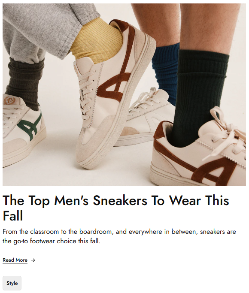Click the arrow icon beside Read More
The height and width of the screenshot is (293, 249).
[x=33, y=260]
